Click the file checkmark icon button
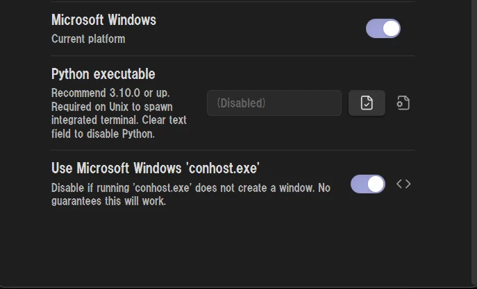 pyautogui.click(x=367, y=103)
